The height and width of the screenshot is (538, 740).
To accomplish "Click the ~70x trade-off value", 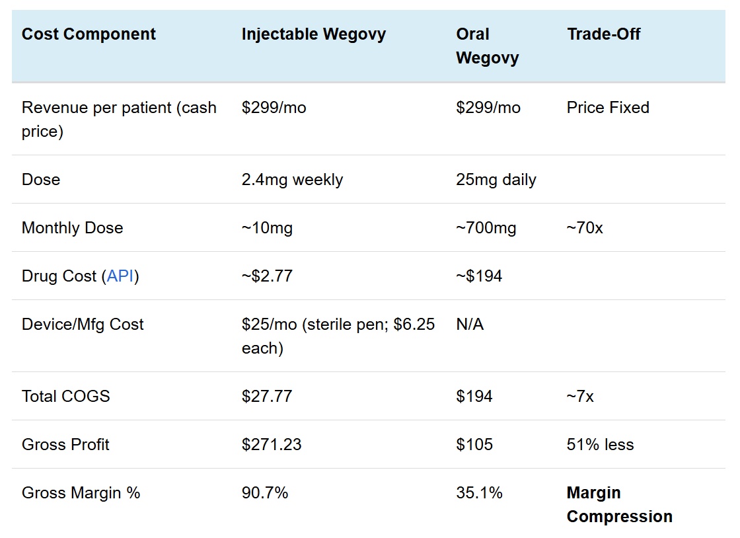I will click(x=585, y=228).
